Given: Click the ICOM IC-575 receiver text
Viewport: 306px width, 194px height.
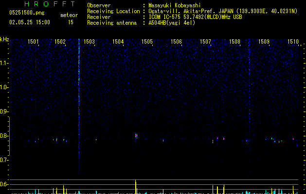Looking at the screenshot, I should (196, 17).
